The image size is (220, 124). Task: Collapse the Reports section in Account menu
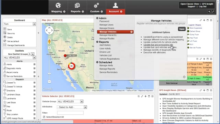97,42
